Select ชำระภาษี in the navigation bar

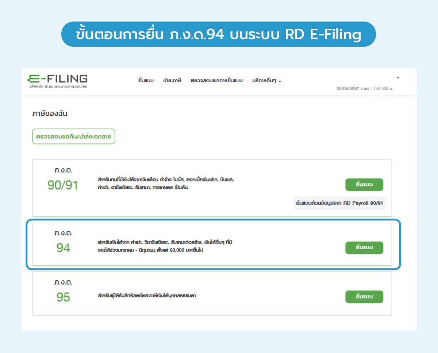(x=172, y=81)
